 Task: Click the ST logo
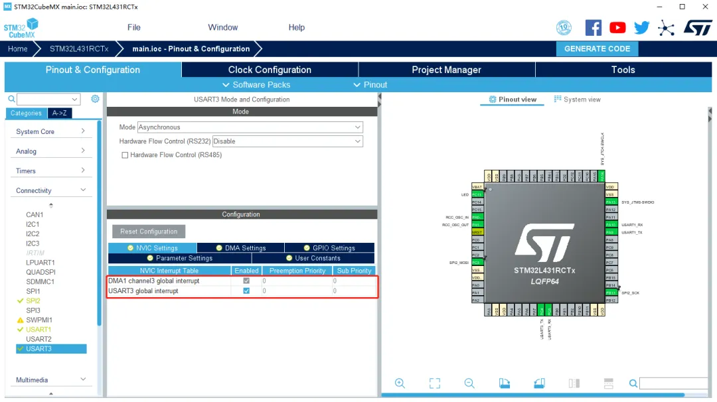click(x=697, y=28)
